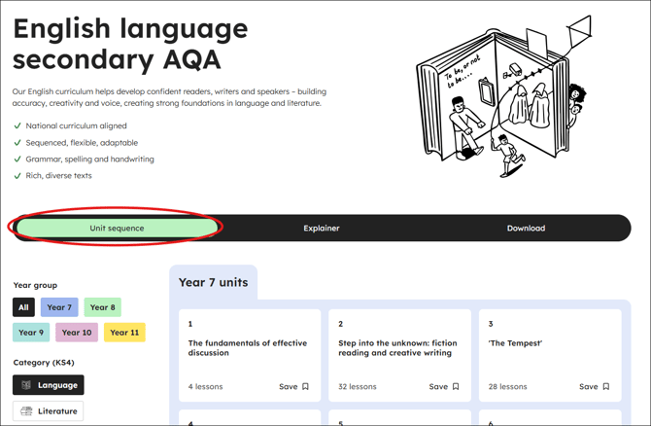Viewport: 651px width, 426px height.
Task: Click the open book illustration
Action: [502, 96]
